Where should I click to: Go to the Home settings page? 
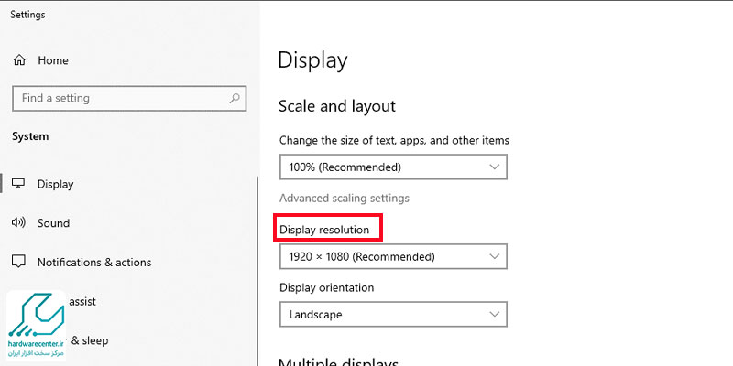coord(53,60)
